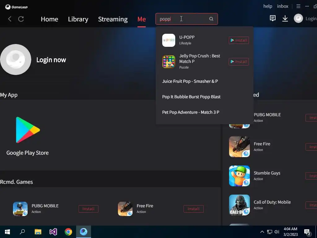This screenshot has height=238, width=317.
Task: Click the Free Fire thumbnail in the right sidebar
Action: click(x=239, y=147)
